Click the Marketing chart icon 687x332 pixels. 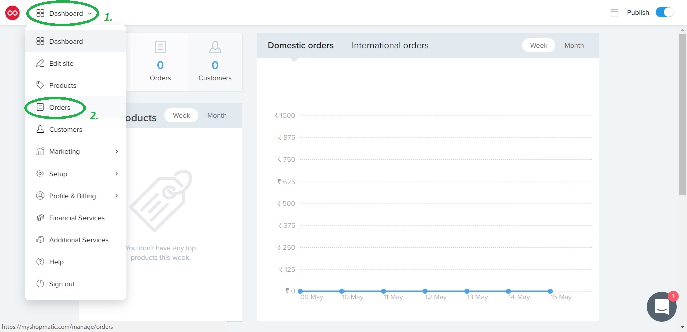[x=40, y=151]
